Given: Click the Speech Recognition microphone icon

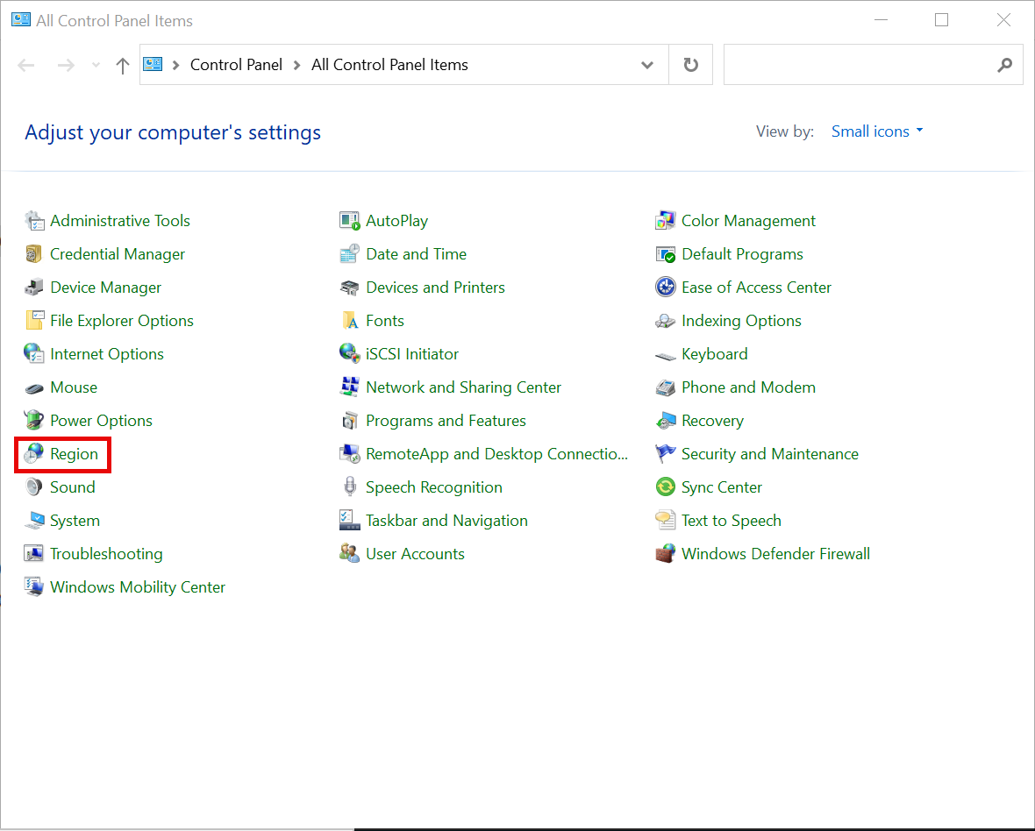Looking at the screenshot, I should click(x=350, y=487).
